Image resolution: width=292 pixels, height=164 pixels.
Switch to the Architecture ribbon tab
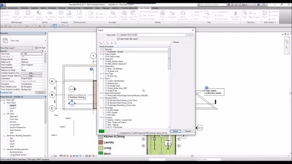tap(13, 8)
